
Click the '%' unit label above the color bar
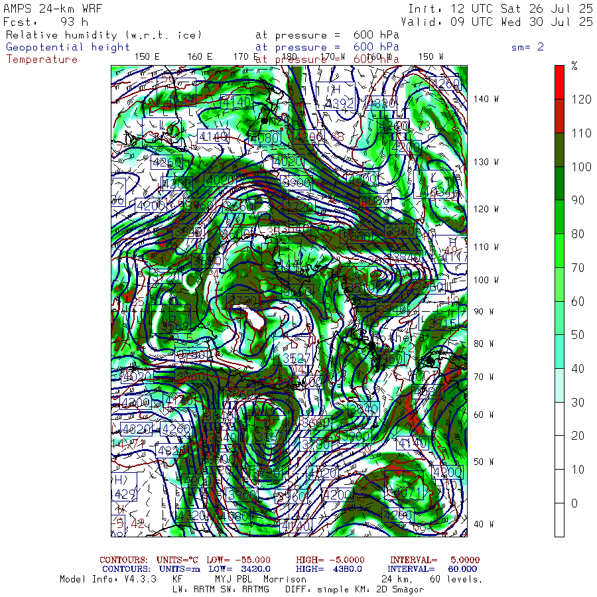coord(574,66)
